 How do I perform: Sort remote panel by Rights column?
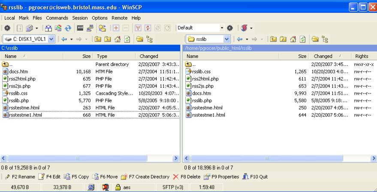click(364, 56)
